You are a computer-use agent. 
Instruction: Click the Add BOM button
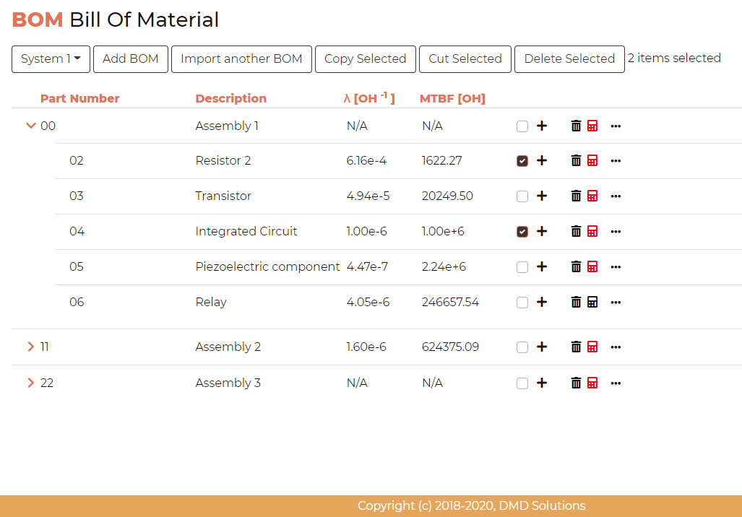tap(131, 59)
